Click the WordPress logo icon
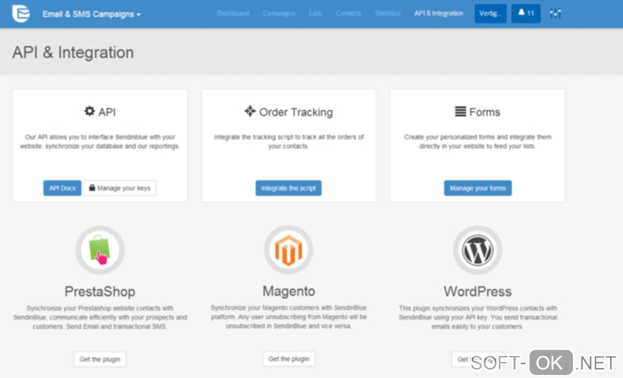The width and height of the screenshot is (623, 378). (477, 250)
